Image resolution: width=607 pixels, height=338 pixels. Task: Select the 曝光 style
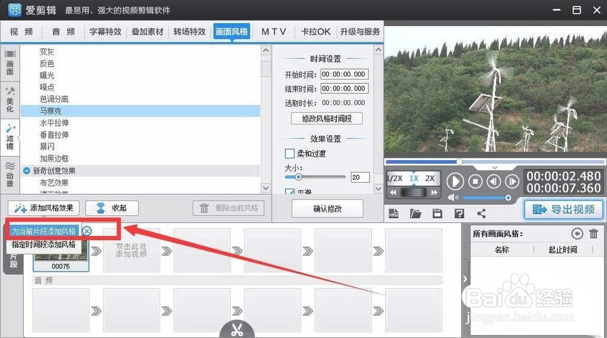[x=47, y=75]
